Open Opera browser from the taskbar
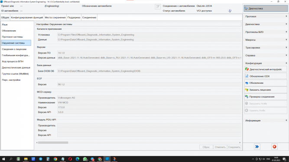This screenshot has width=289, height=162. click(70, 159)
